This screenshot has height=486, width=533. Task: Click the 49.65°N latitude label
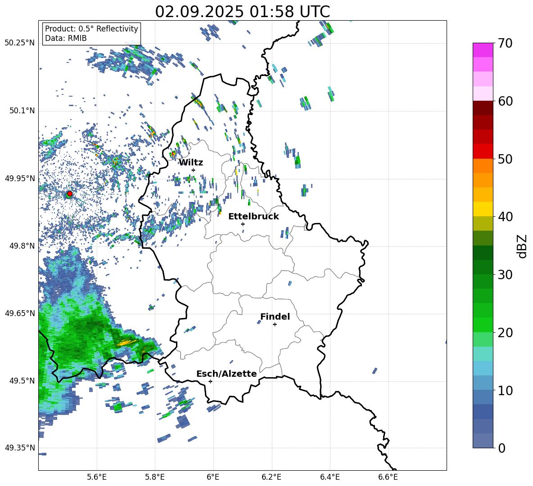coord(20,313)
